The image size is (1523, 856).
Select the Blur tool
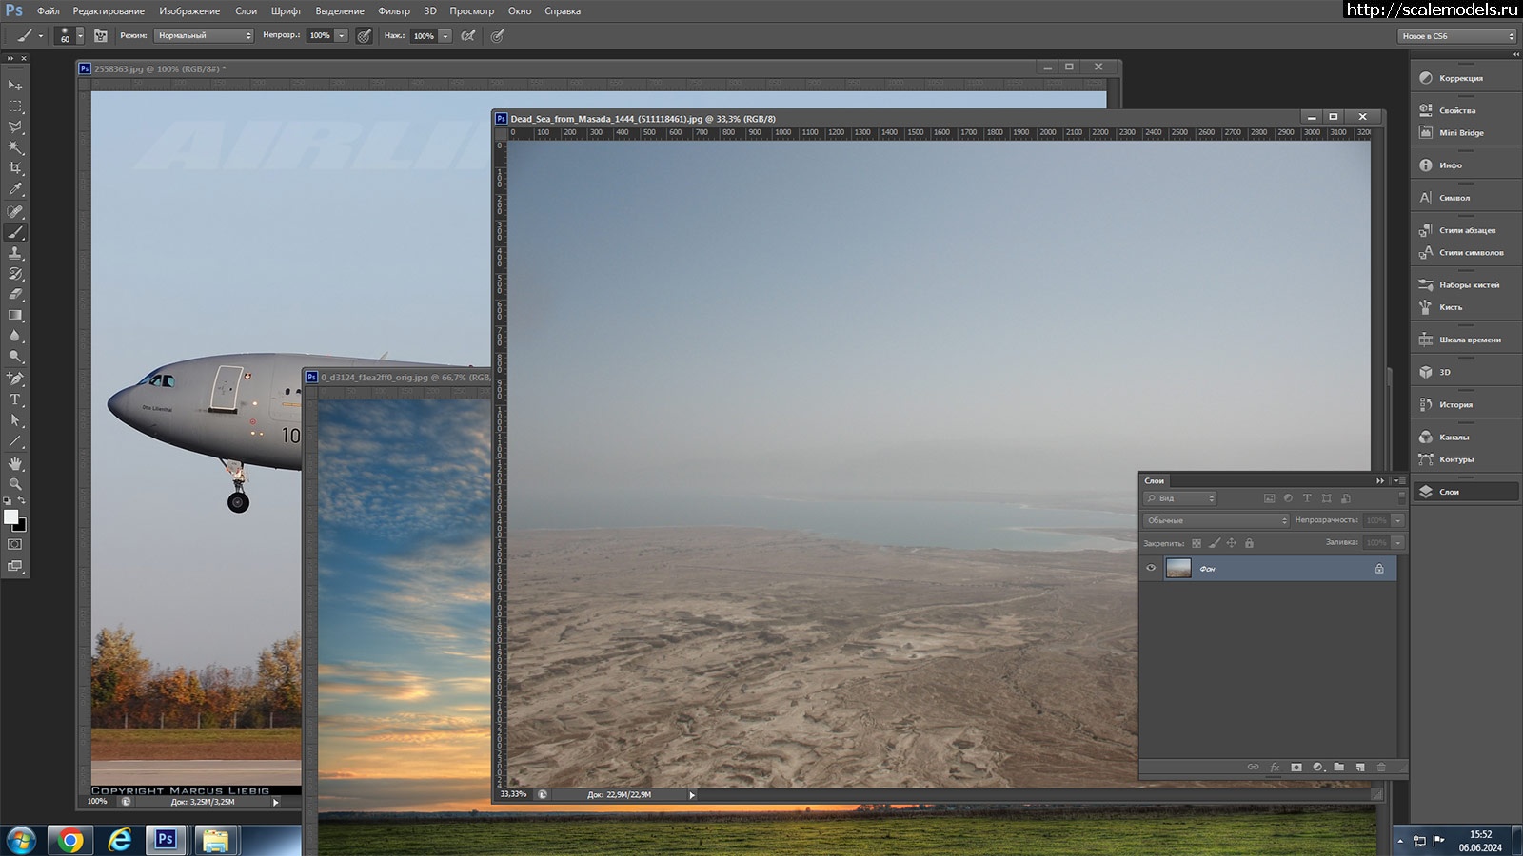15,337
